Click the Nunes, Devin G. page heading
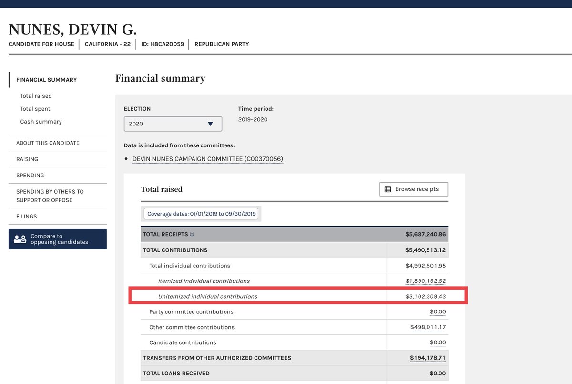Screen dimensions: 572x384 (x=72, y=30)
